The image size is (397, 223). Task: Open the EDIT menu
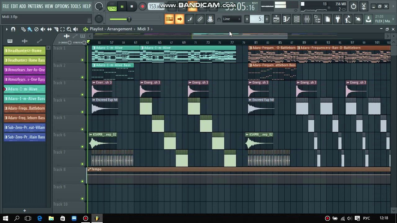point(14,6)
